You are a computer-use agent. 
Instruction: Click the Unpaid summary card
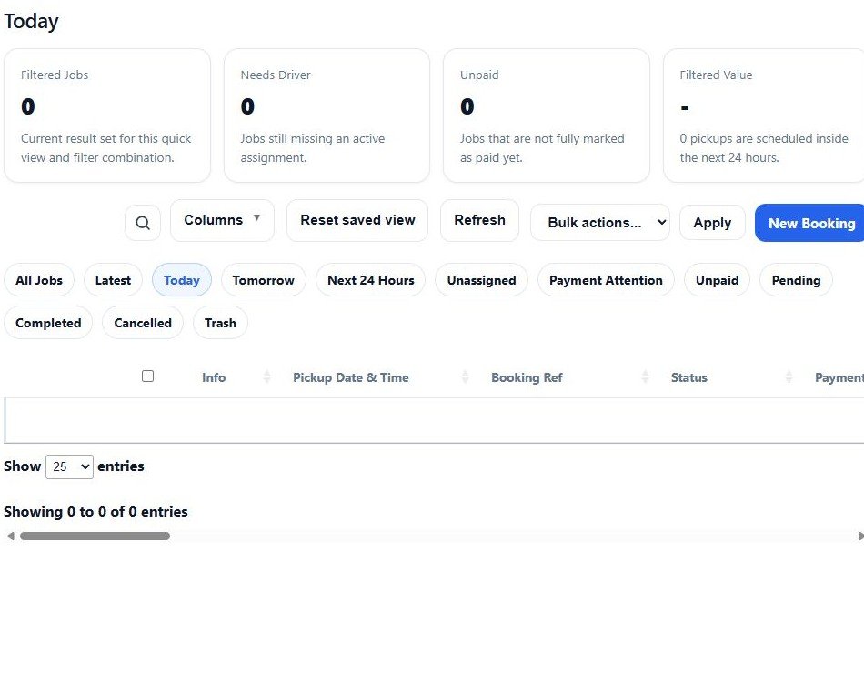point(546,115)
